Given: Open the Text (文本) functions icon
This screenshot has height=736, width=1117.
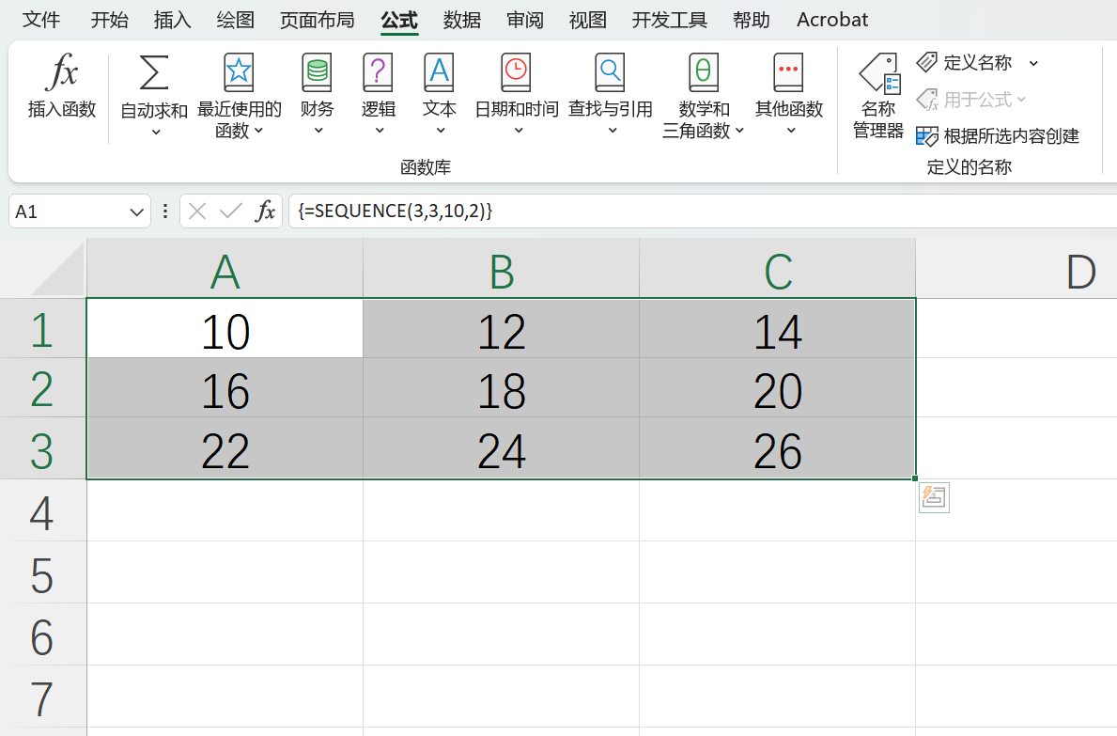Looking at the screenshot, I should 440,72.
